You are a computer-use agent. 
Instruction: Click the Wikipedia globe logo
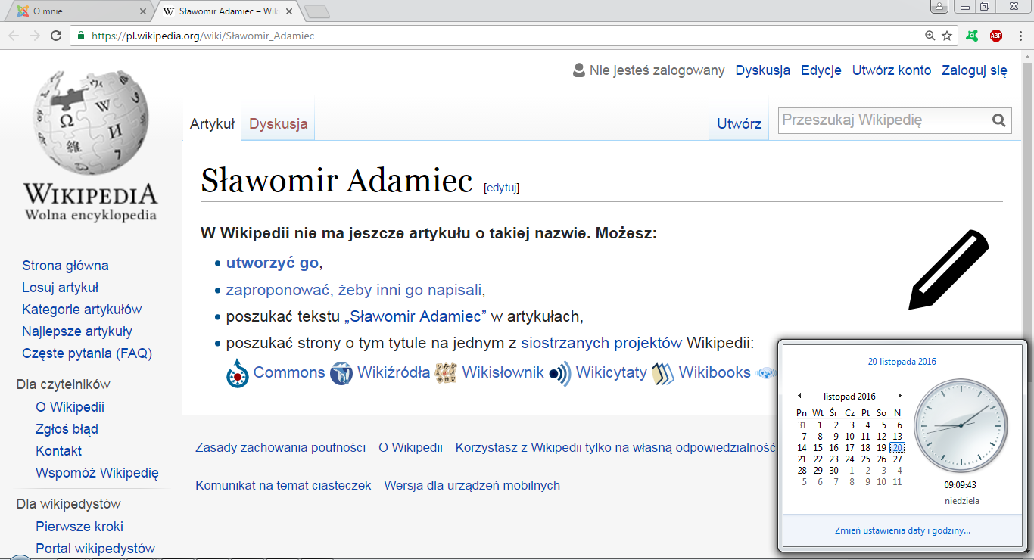pyautogui.click(x=91, y=123)
